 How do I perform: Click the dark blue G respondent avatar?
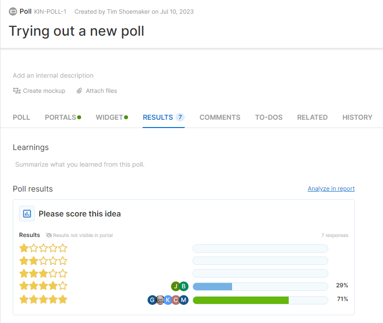pyautogui.click(x=152, y=300)
